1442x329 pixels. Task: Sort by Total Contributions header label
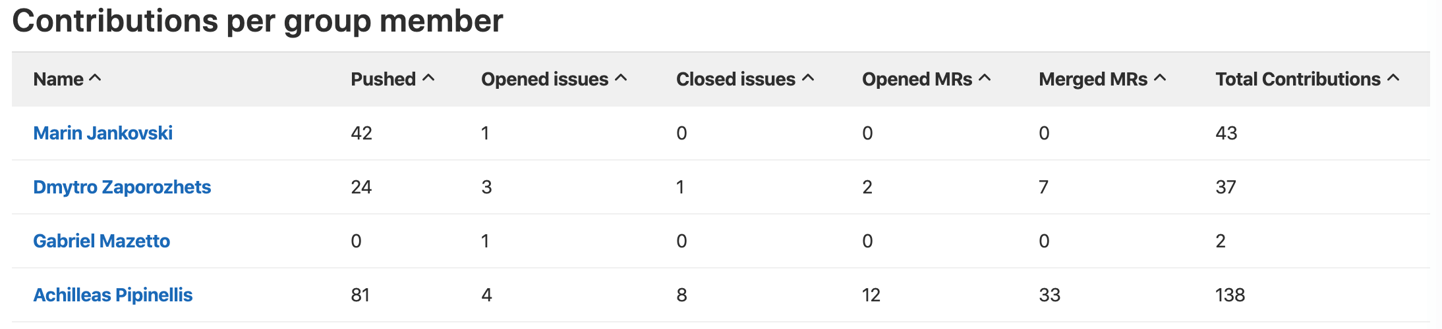(1298, 79)
